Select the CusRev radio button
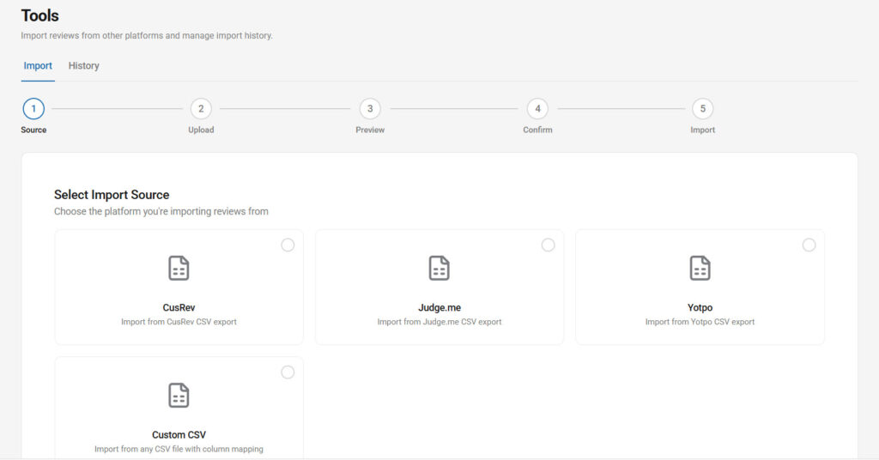This screenshot has width=879, height=460. (288, 245)
